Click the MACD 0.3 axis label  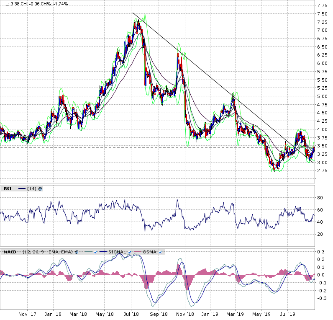tap(321, 252)
